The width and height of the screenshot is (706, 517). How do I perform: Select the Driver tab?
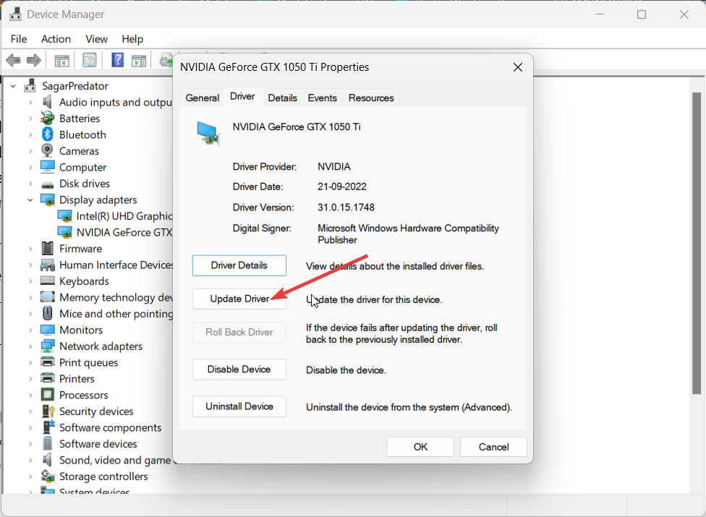click(x=243, y=96)
